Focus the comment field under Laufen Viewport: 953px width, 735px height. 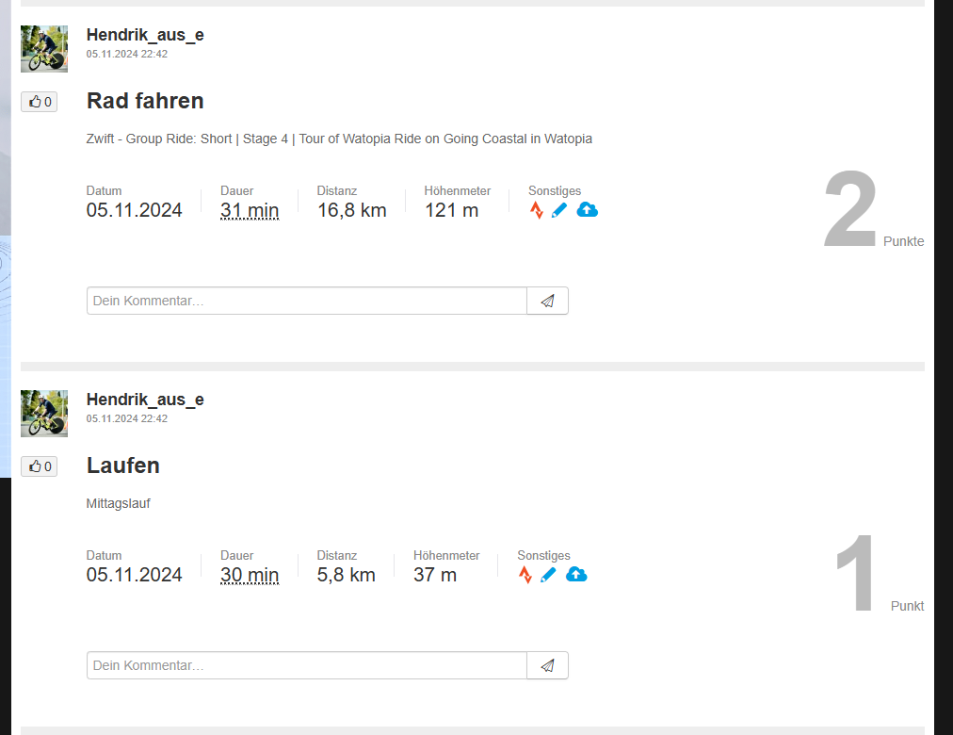pos(306,665)
